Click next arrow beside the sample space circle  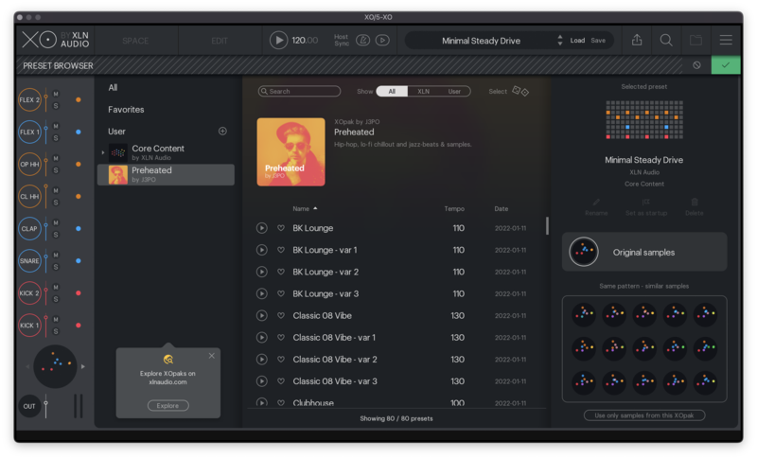click(x=83, y=367)
